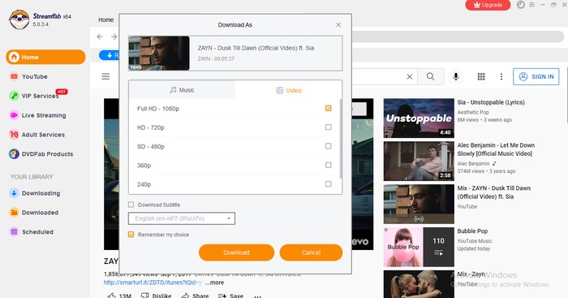Image resolution: width=568 pixels, height=298 pixels.
Task: Open YouTube settings three-dot menu
Action: [501, 76]
